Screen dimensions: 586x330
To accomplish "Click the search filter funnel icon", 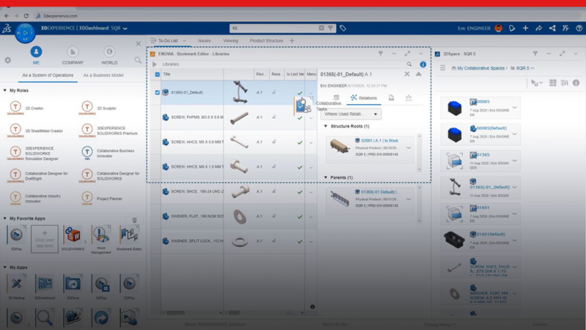I will [330, 28].
